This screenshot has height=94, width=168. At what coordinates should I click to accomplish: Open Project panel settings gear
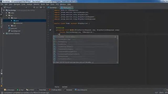click(x=41, y=7)
